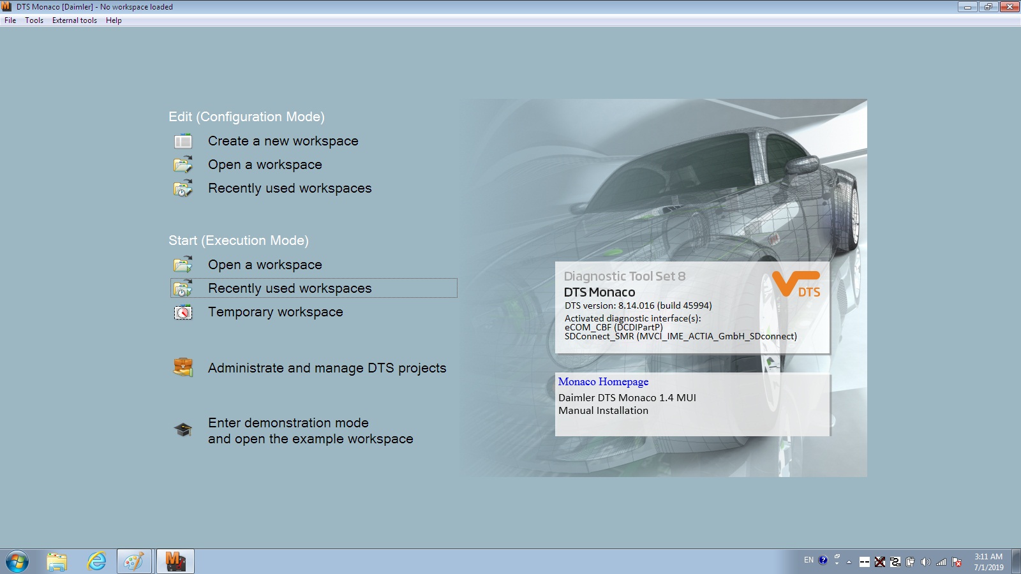Launch Internet Explorer from the taskbar

(97, 562)
